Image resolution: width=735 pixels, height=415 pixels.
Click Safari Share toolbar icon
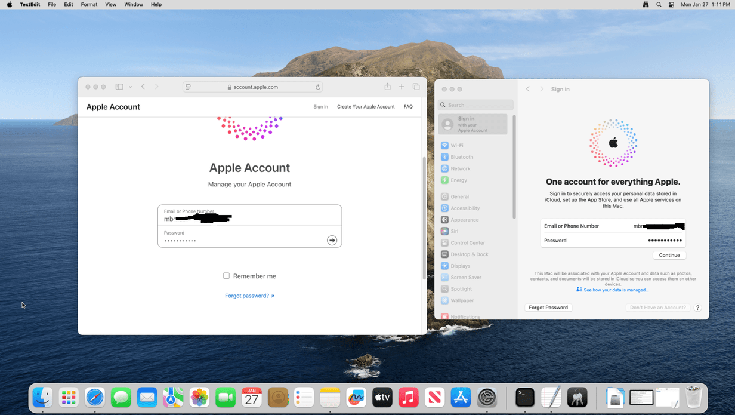(x=387, y=87)
